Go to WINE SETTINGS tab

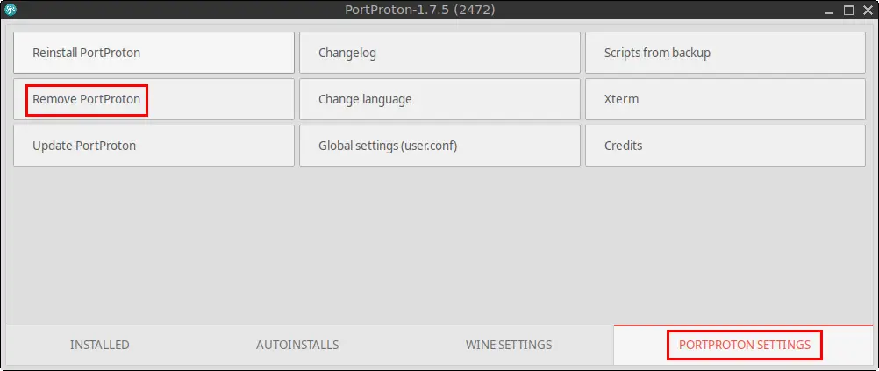(x=509, y=345)
